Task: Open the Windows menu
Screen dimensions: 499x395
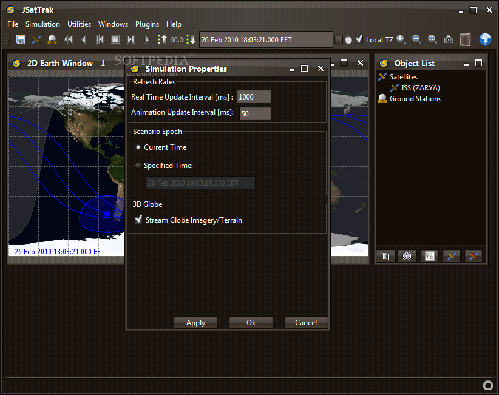Action: pos(113,24)
